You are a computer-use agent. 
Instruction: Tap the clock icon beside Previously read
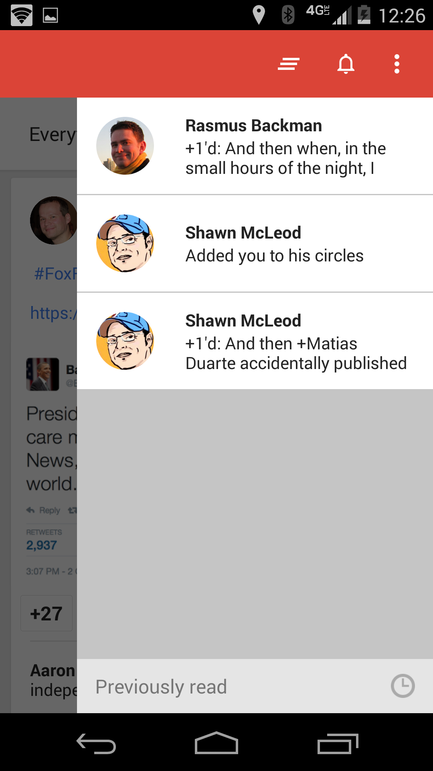pos(403,686)
